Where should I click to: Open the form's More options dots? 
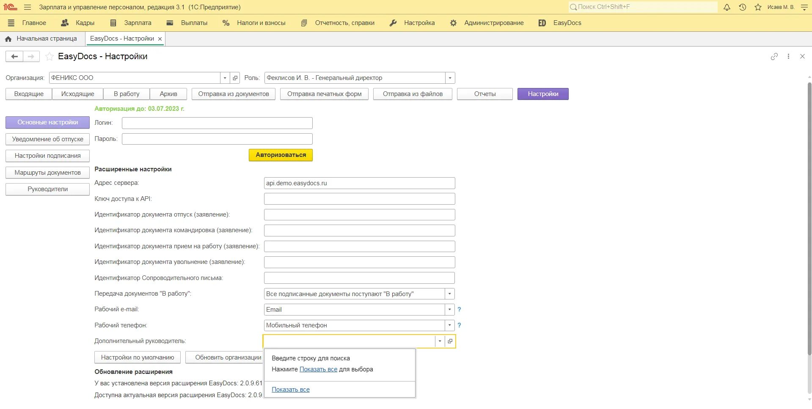point(788,56)
